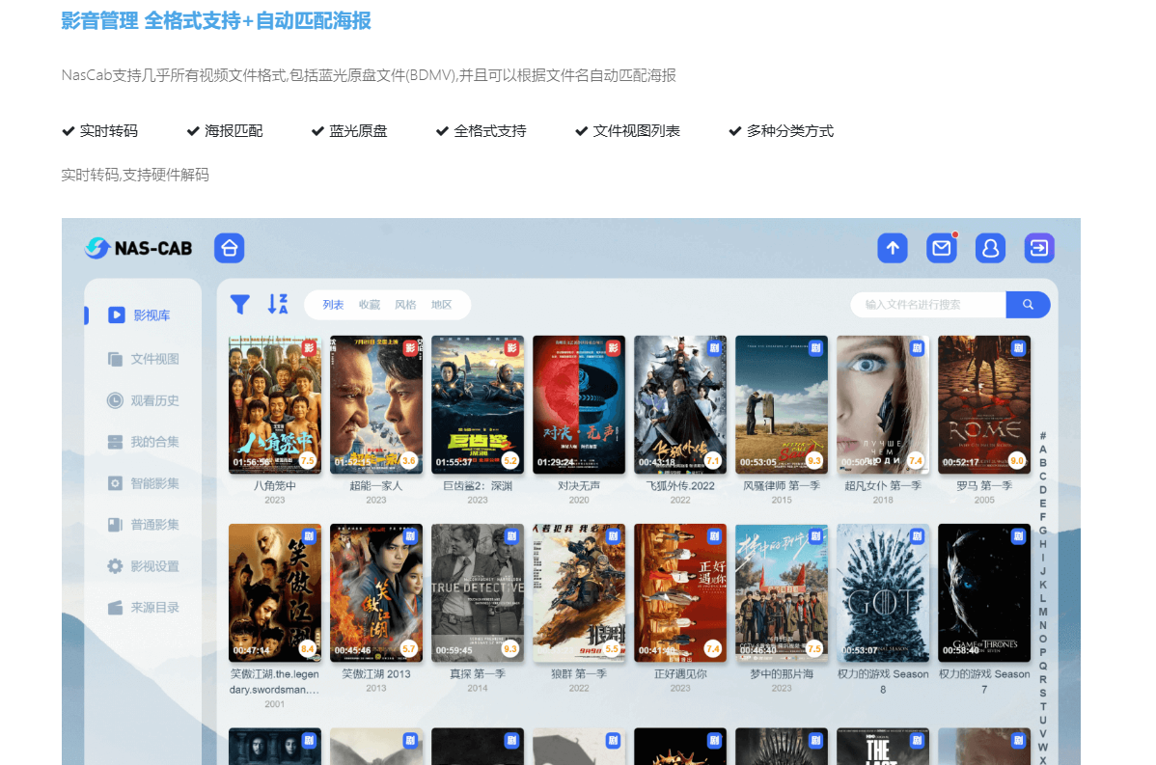Open 观看历史 in the sidebar
The image size is (1156, 765).
click(154, 400)
